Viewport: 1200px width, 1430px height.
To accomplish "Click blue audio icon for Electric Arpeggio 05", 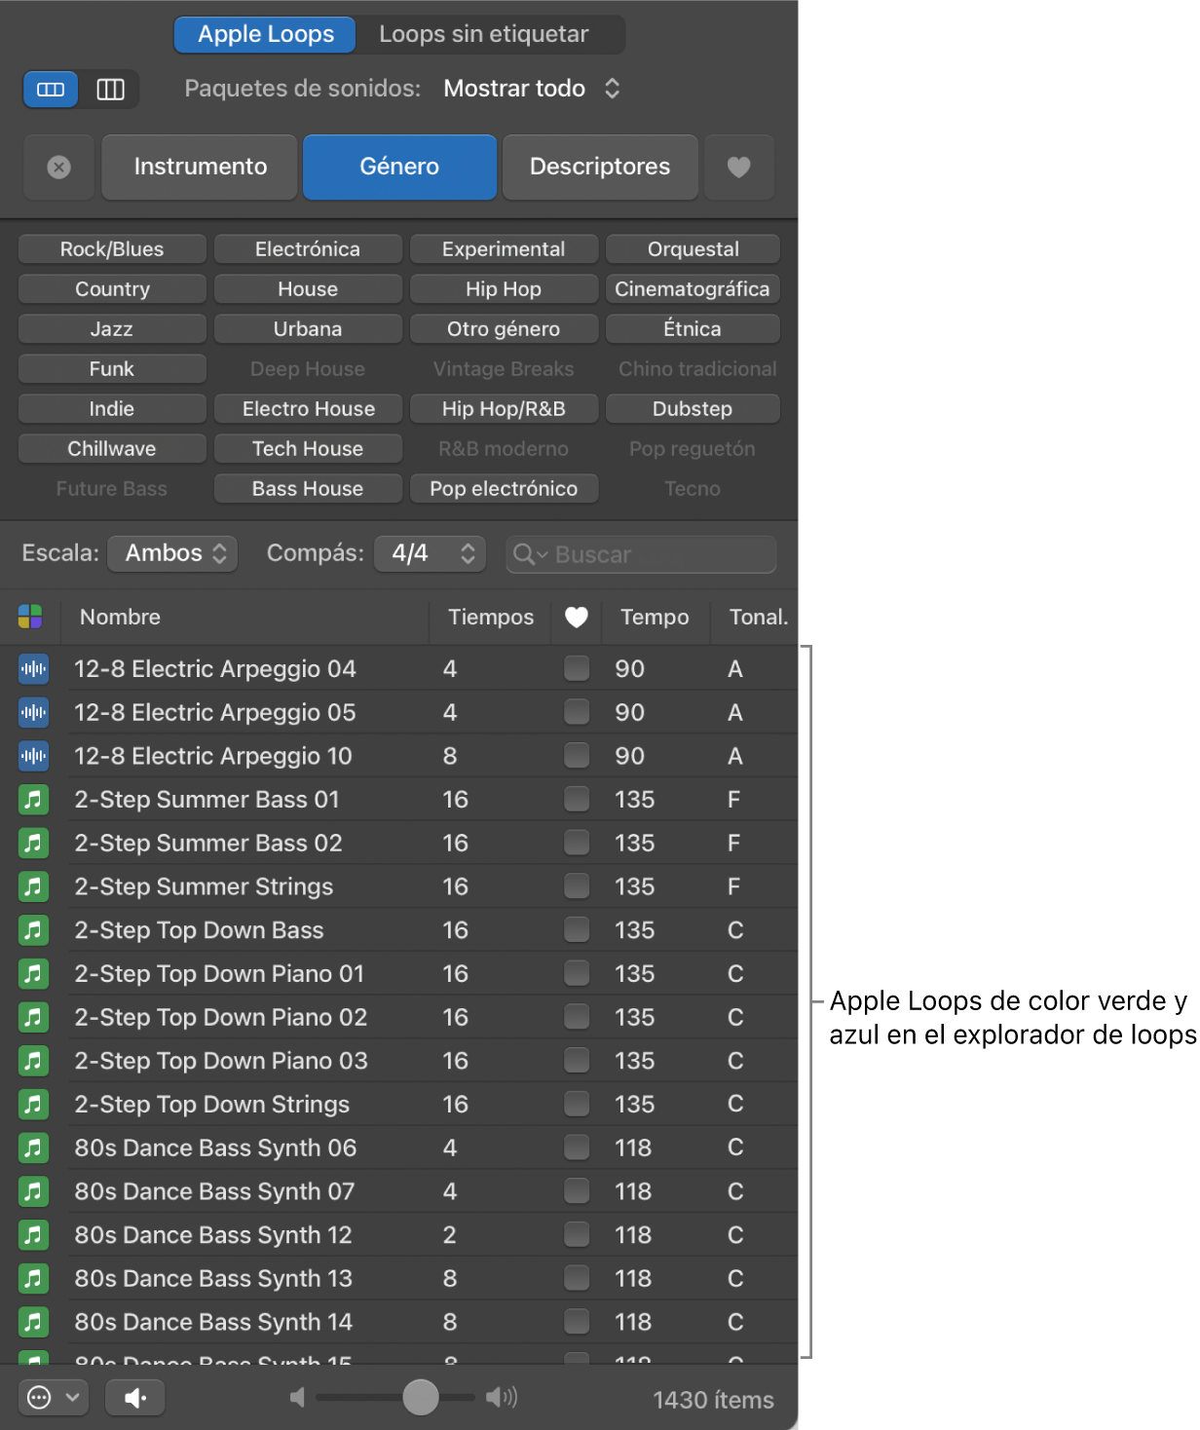I will pyautogui.click(x=33, y=712).
